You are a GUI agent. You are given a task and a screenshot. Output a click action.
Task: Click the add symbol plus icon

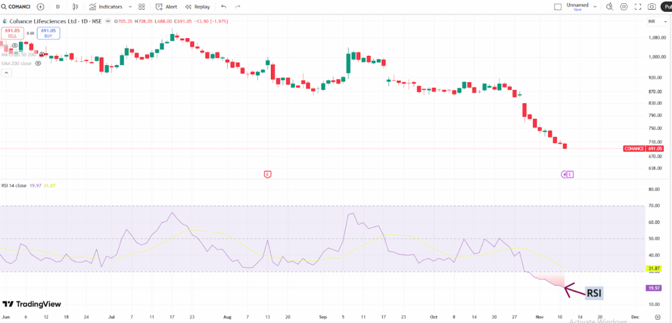[x=41, y=7]
